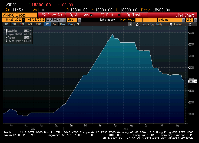199x143 pixels.
Task: Collapse toolbar with double-arrow icon
Action: point(130,24)
